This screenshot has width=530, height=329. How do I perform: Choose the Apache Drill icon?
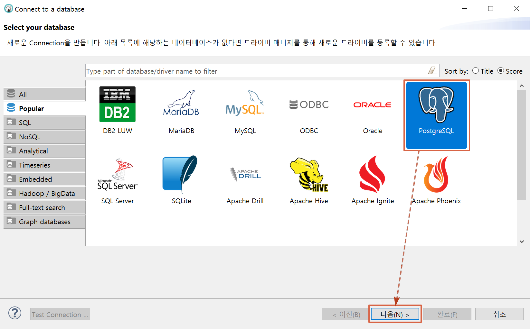pos(245,174)
